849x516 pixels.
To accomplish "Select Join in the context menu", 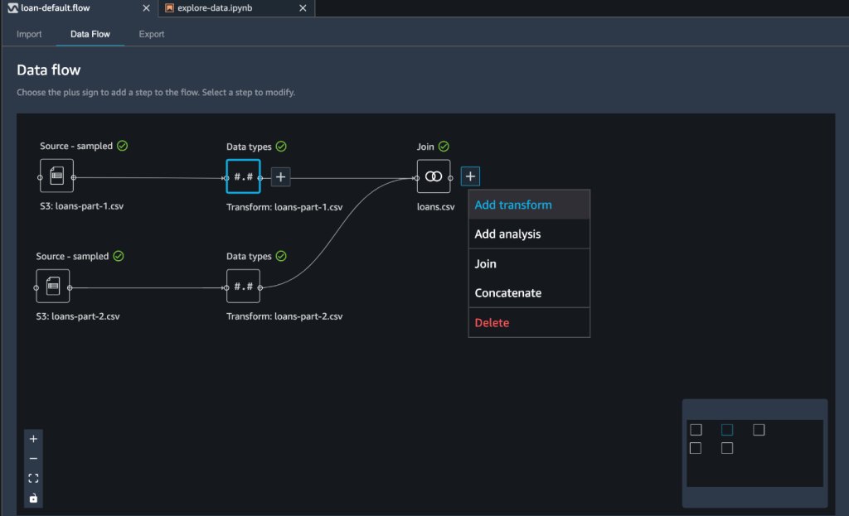I will coord(486,263).
